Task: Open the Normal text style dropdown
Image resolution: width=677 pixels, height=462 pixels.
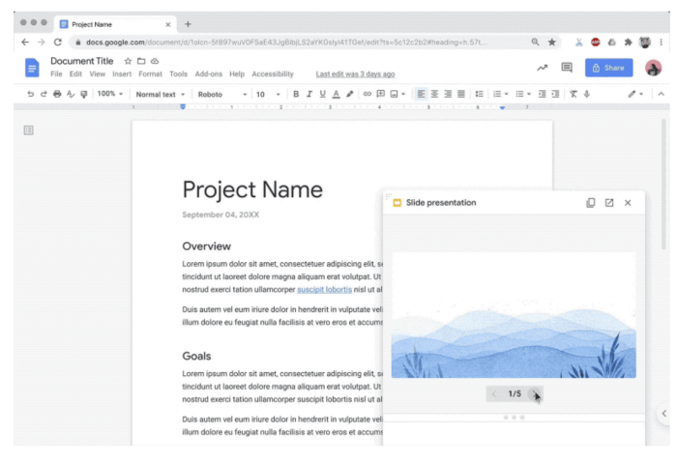Action: click(x=160, y=94)
